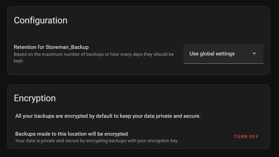Click the Configuration heading

pos(40,20)
